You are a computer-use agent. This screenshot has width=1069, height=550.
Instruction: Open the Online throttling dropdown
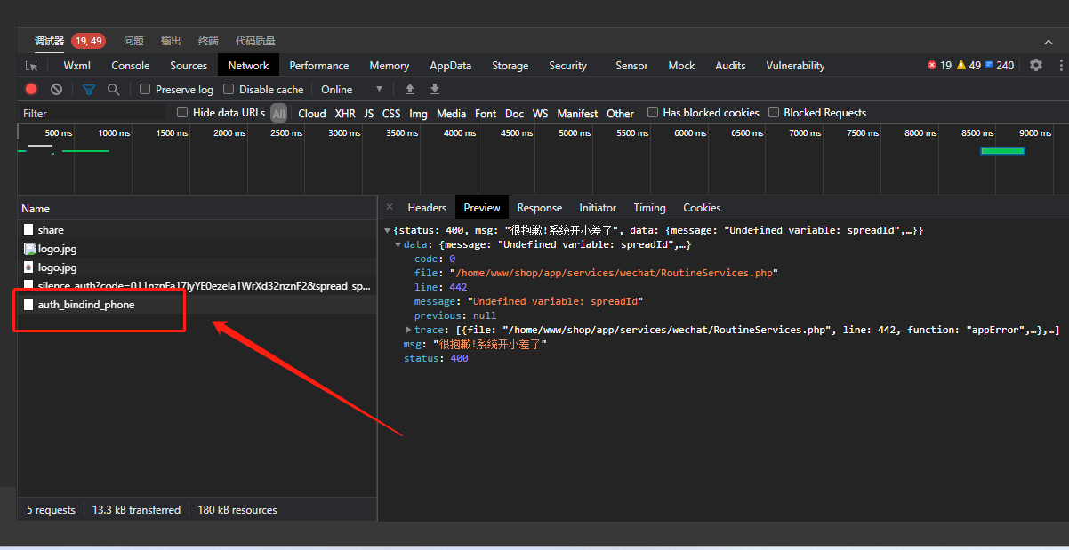(352, 89)
